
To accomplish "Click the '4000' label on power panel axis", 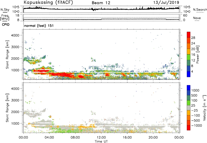I will tap(15, 35).
